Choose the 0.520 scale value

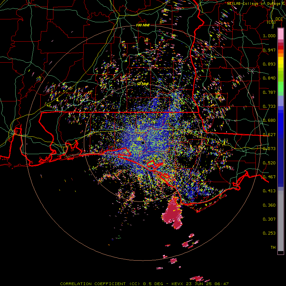point(269,163)
